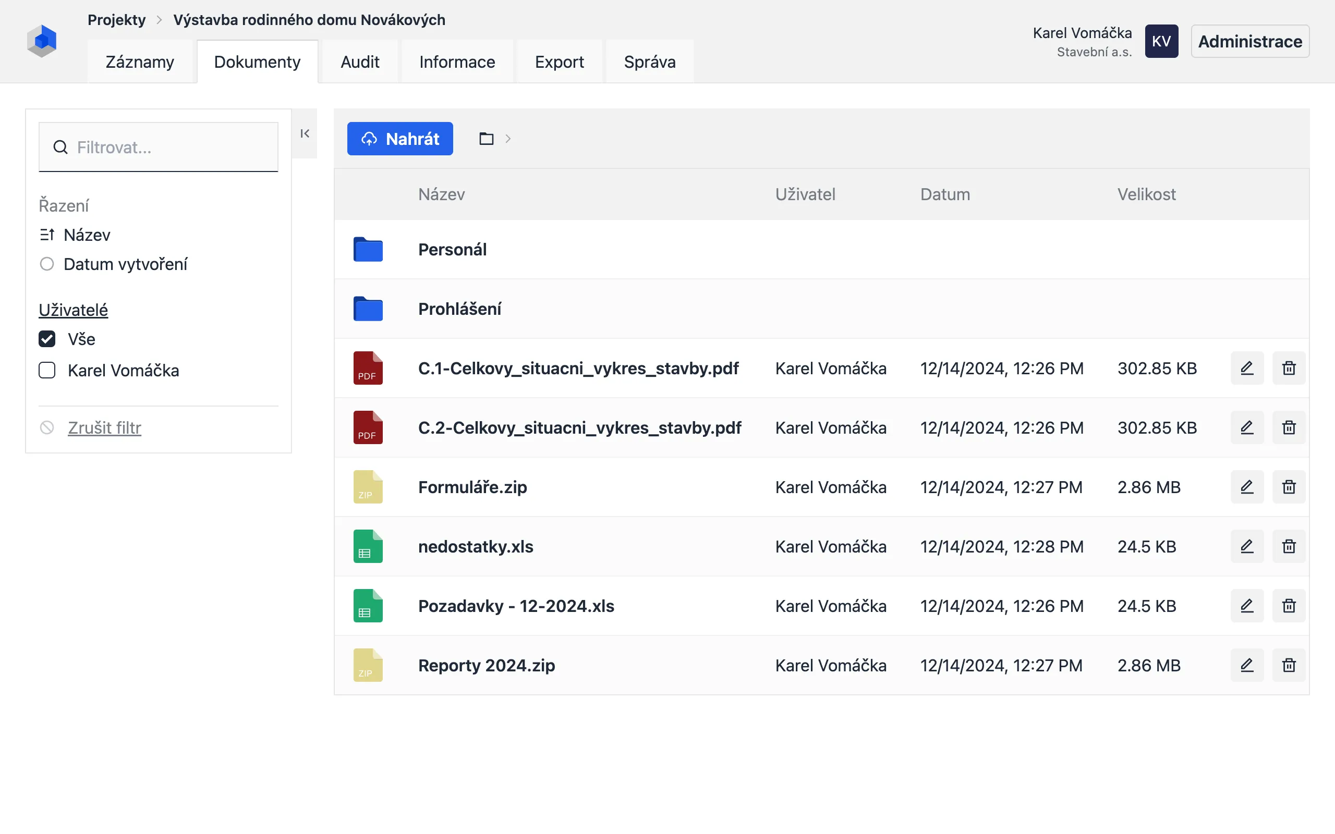
Task: Open the root folder breadcrumb icon
Action: (x=486, y=139)
